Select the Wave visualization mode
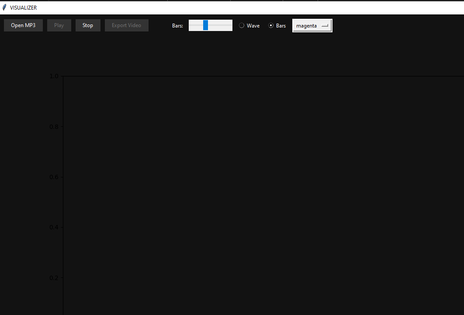464x315 pixels. (x=241, y=25)
